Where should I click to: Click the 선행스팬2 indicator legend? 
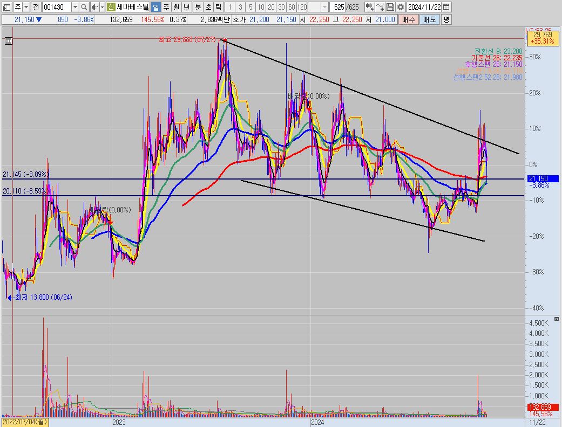488,77
